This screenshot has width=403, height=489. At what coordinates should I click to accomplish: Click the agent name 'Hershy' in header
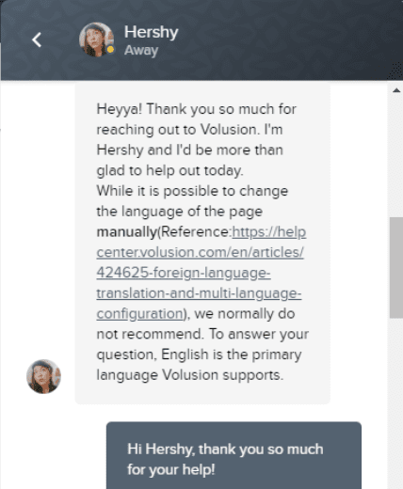[x=151, y=32]
